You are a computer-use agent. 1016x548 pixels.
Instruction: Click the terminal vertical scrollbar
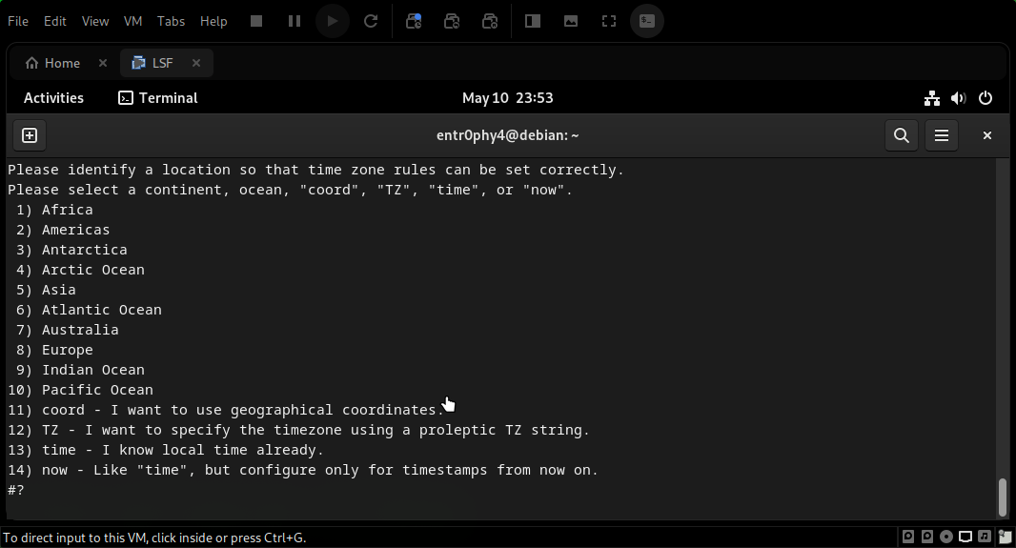[1002, 496]
